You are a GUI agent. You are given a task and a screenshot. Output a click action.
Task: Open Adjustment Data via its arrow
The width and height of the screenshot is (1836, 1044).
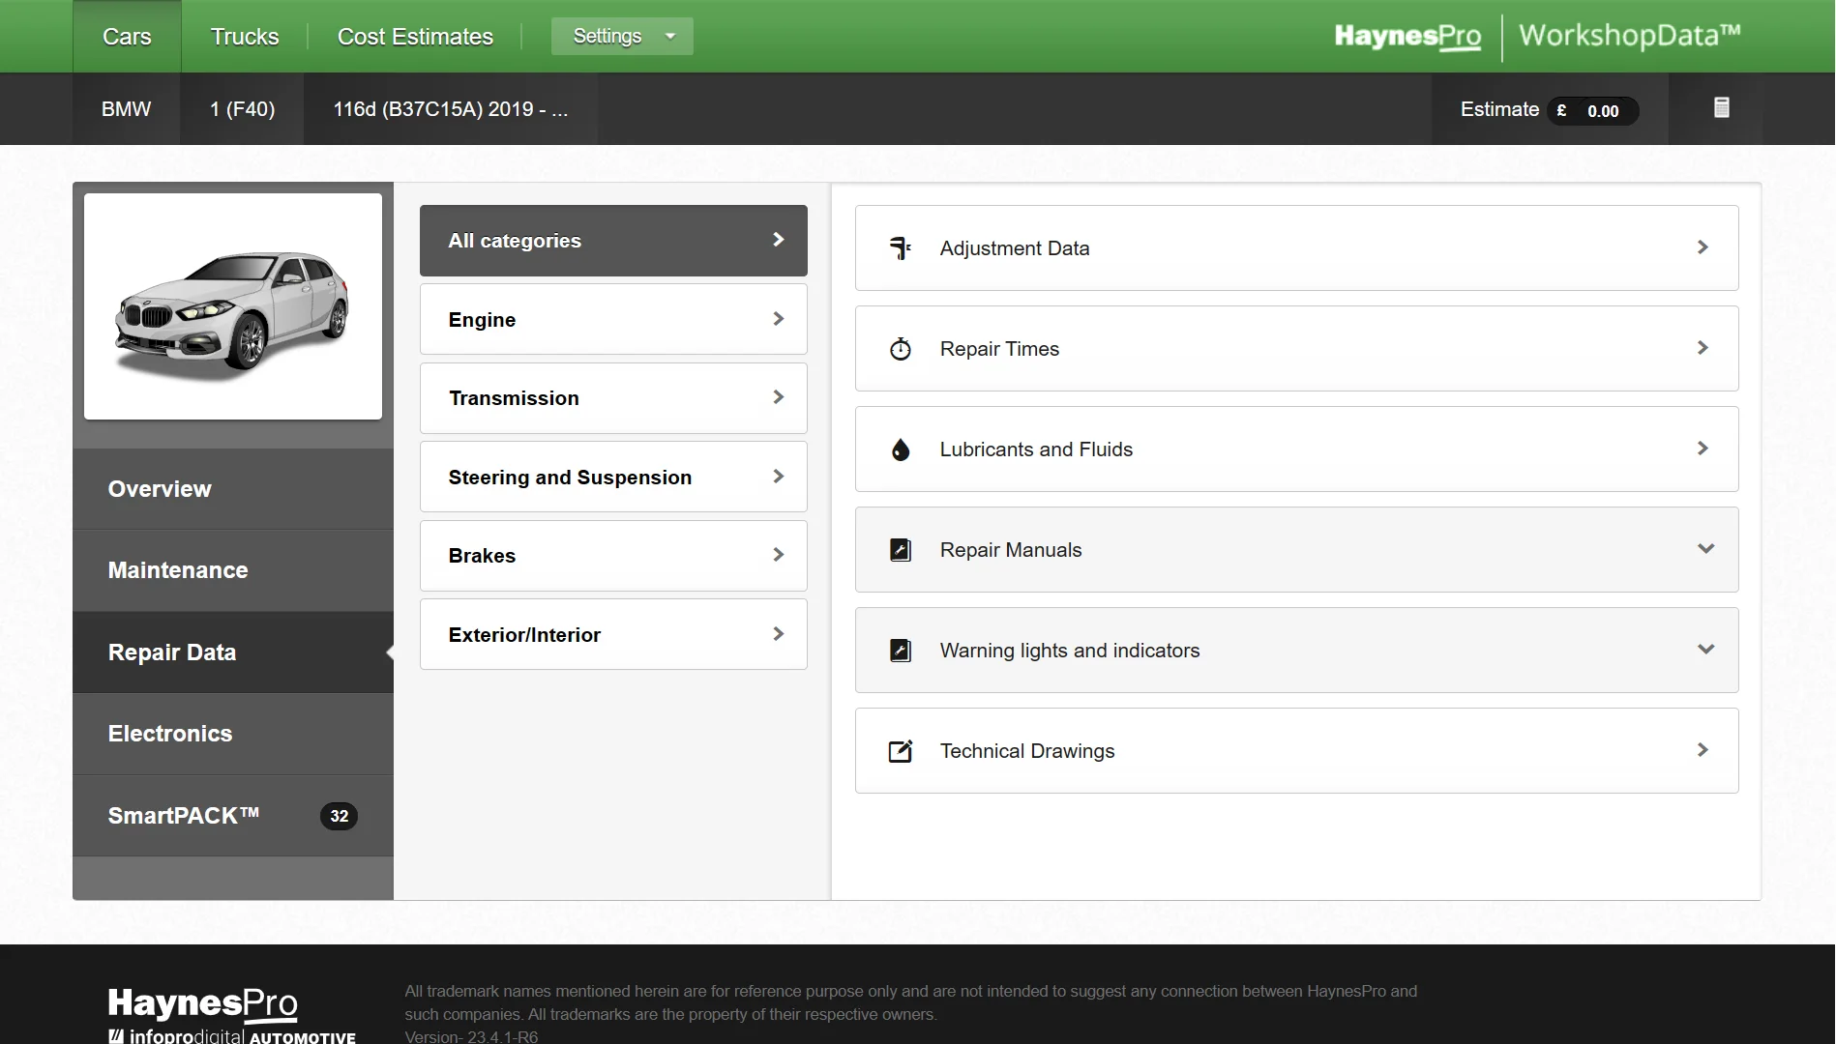(x=1703, y=247)
